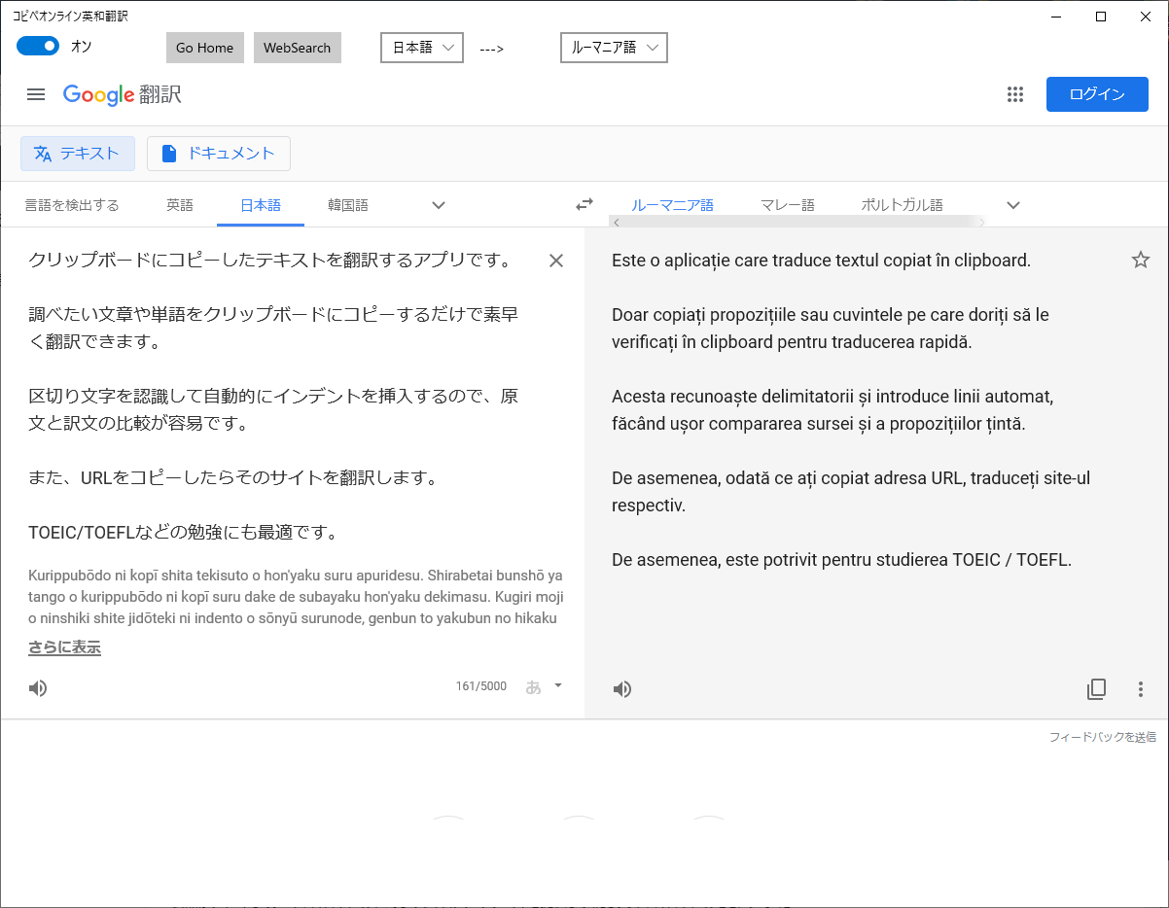Listen to the Romanian translation
This screenshot has width=1169, height=908.
pyautogui.click(x=622, y=689)
